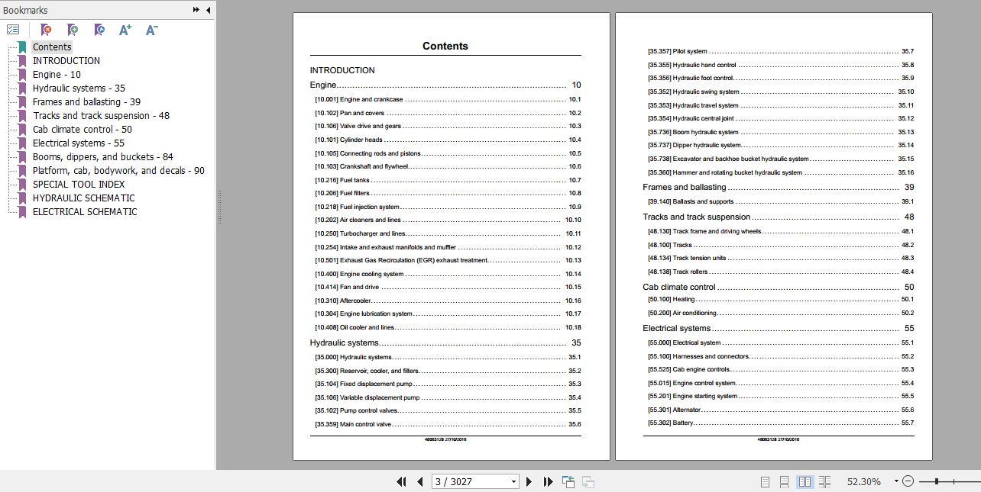
Task: Open the Frames and ballasting - 39 bookmark
Action: click(86, 102)
